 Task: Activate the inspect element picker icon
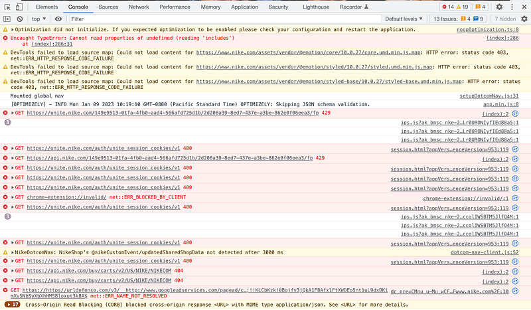click(x=7, y=7)
